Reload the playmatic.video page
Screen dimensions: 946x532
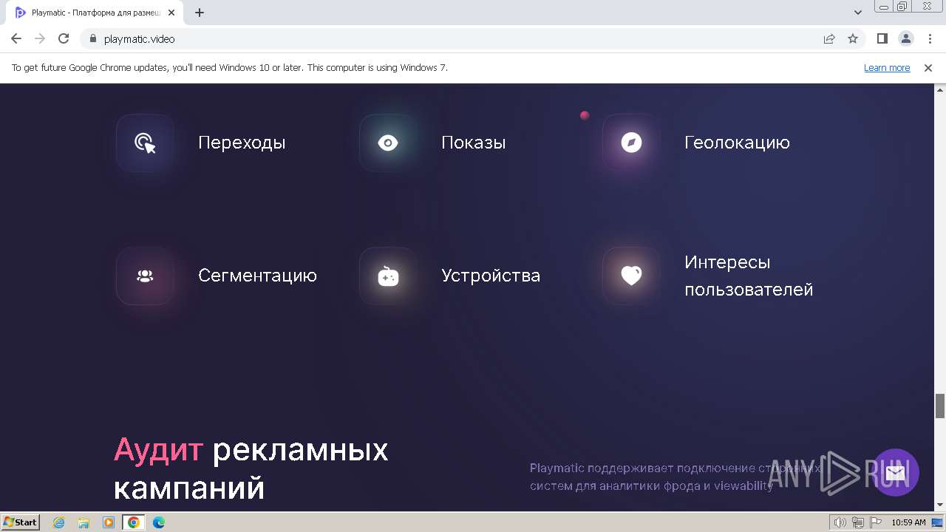[x=64, y=38]
